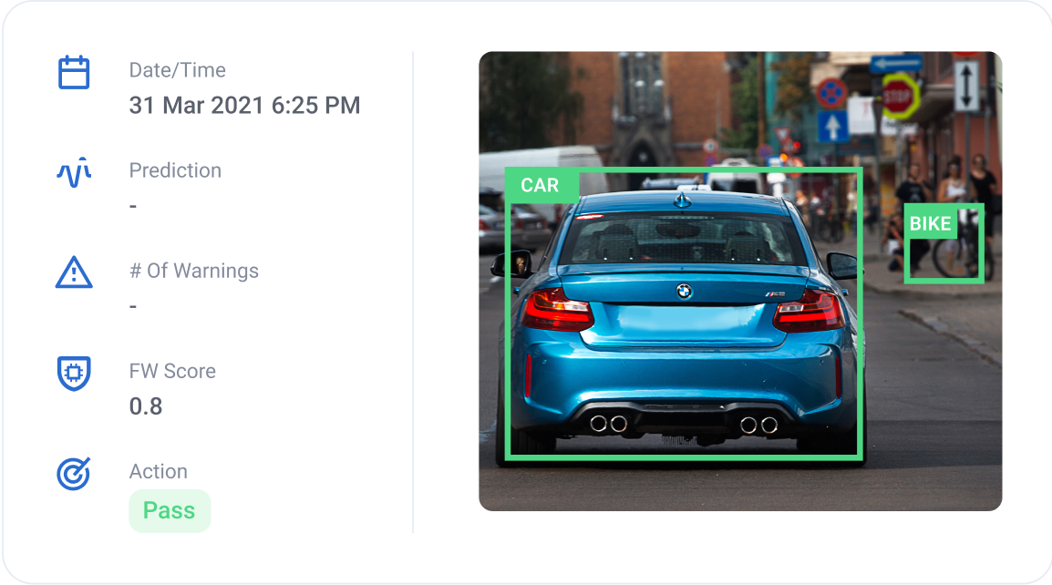
Task: Click the # Of Warnings label
Action: click(194, 271)
